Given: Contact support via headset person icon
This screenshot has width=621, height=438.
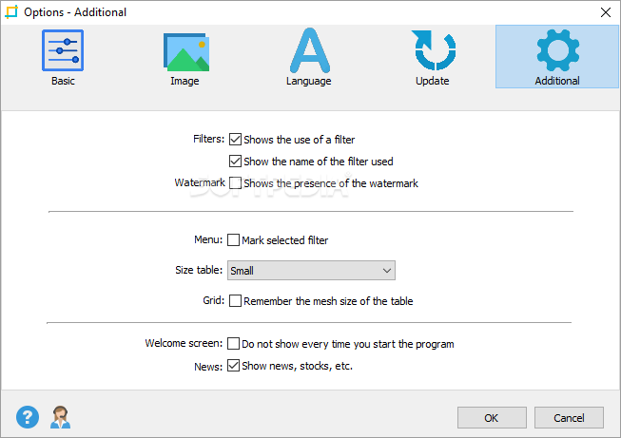Looking at the screenshot, I should 60,417.
